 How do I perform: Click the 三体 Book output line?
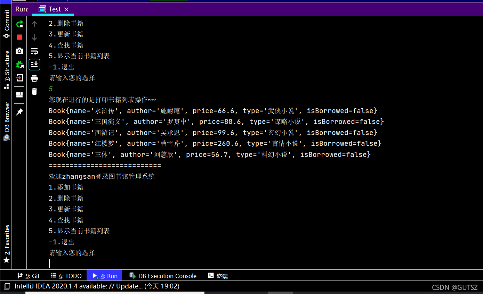click(210, 154)
